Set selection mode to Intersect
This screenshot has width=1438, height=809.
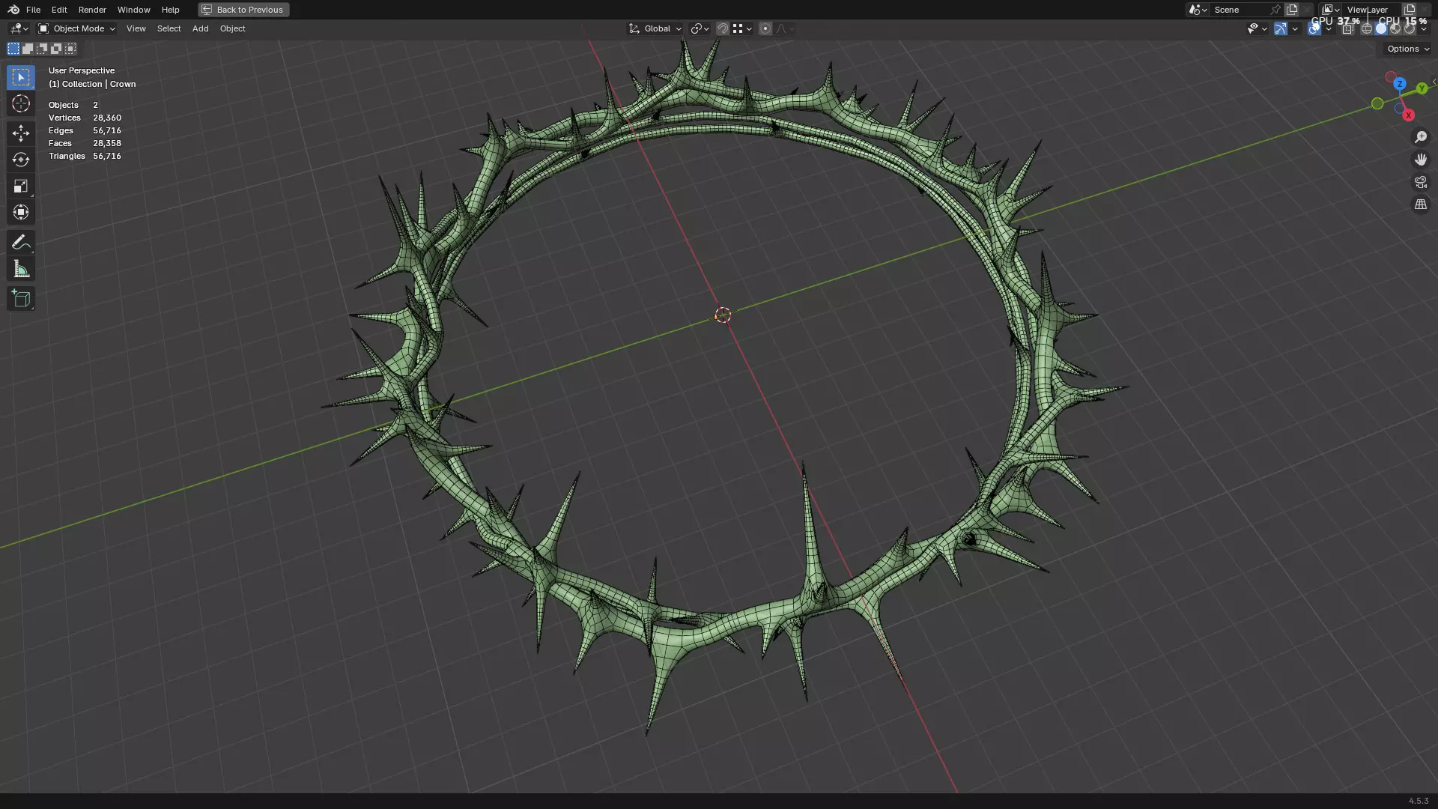point(70,49)
